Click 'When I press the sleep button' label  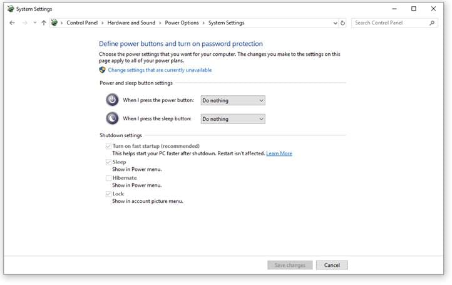tap(157, 118)
